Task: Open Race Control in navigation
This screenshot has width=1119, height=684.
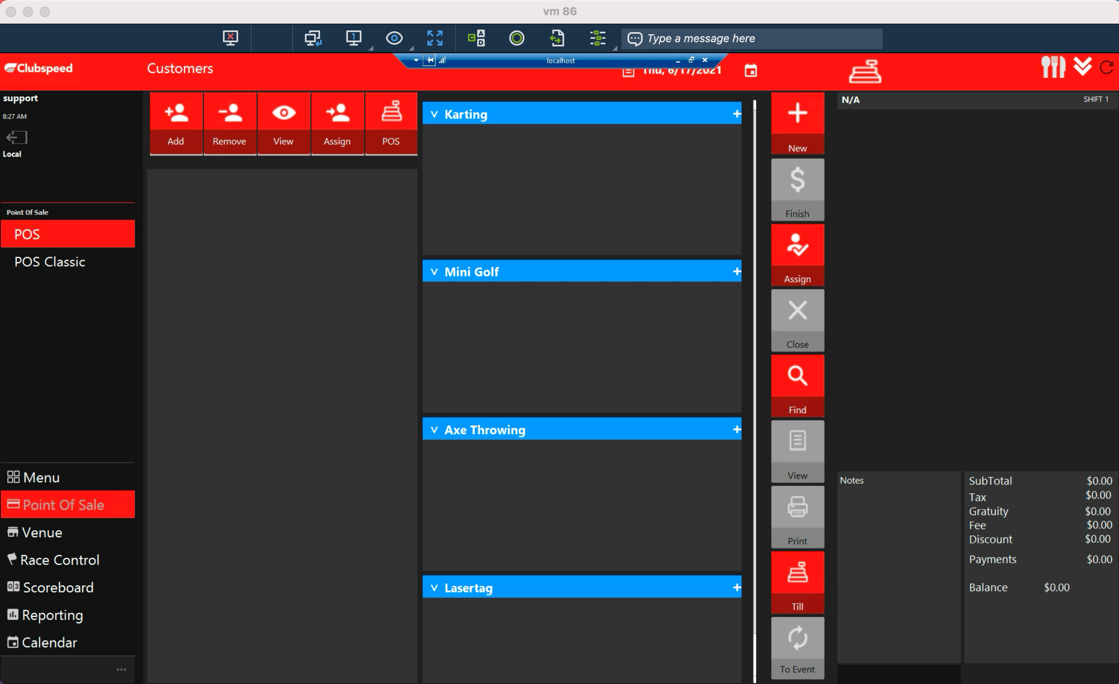Action: click(60, 560)
